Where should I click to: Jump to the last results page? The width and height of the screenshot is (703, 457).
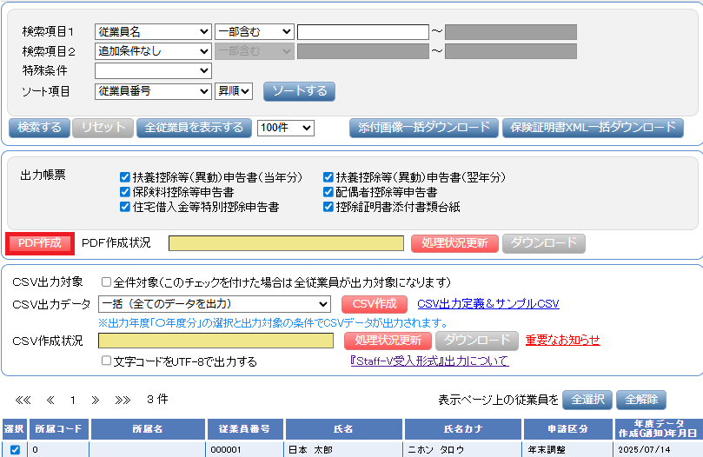123,401
